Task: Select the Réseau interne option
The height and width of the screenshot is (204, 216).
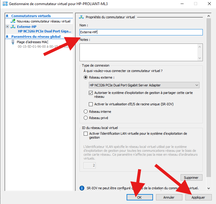Action: point(86,112)
